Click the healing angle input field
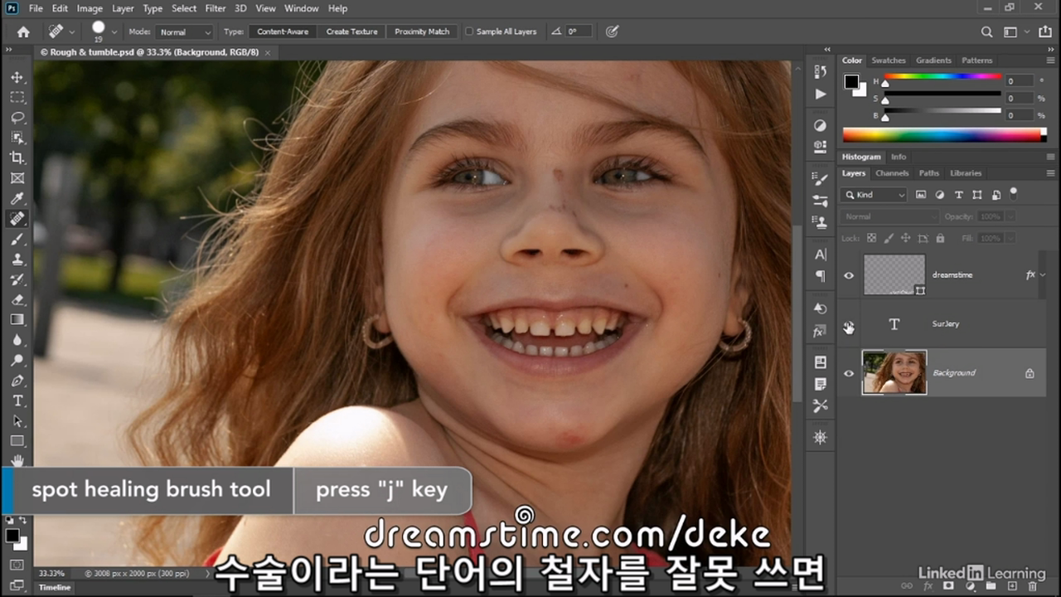The width and height of the screenshot is (1061, 597). click(x=578, y=32)
